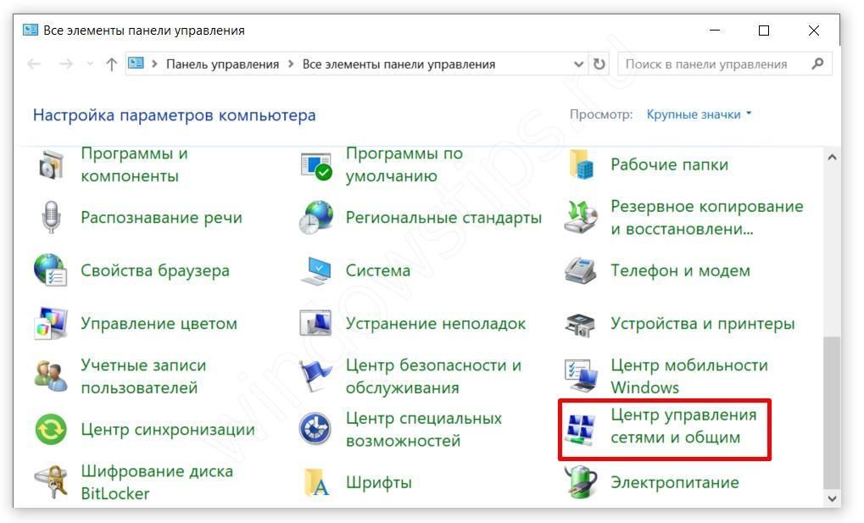
Task: Click the scrollbar up arrow
Action: click(x=831, y=158)
